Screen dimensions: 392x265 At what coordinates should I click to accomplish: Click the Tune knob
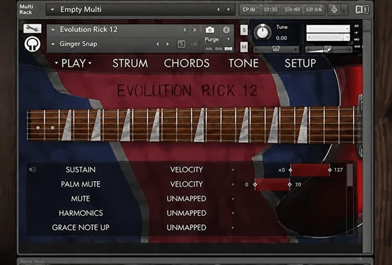point(262,32)
